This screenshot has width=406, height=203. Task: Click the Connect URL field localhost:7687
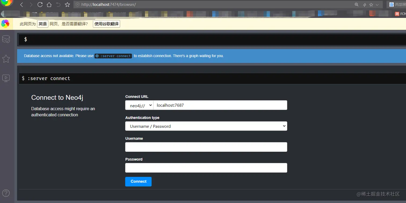tap(220, 105)
